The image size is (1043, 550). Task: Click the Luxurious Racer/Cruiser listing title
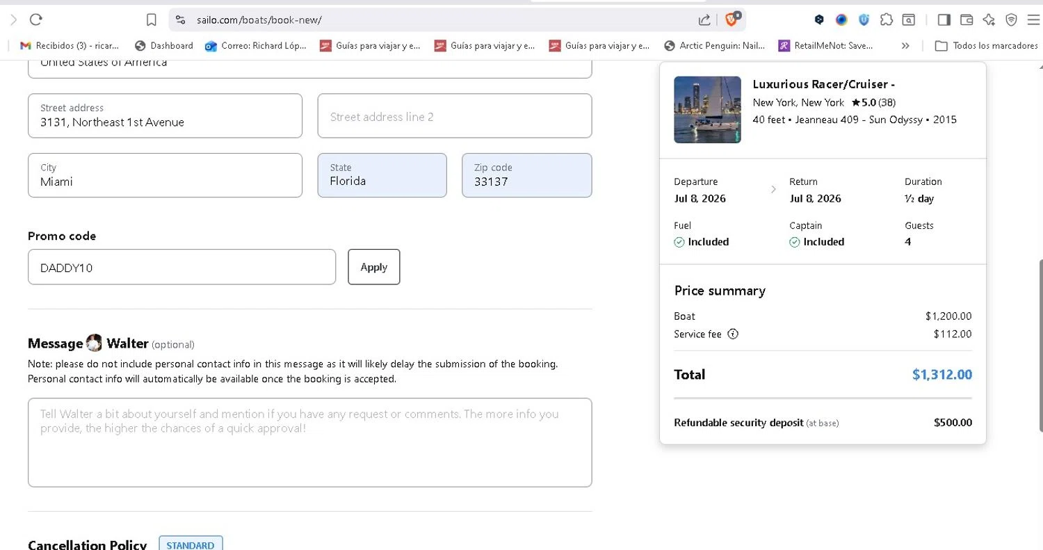click(x=823, y=84)
